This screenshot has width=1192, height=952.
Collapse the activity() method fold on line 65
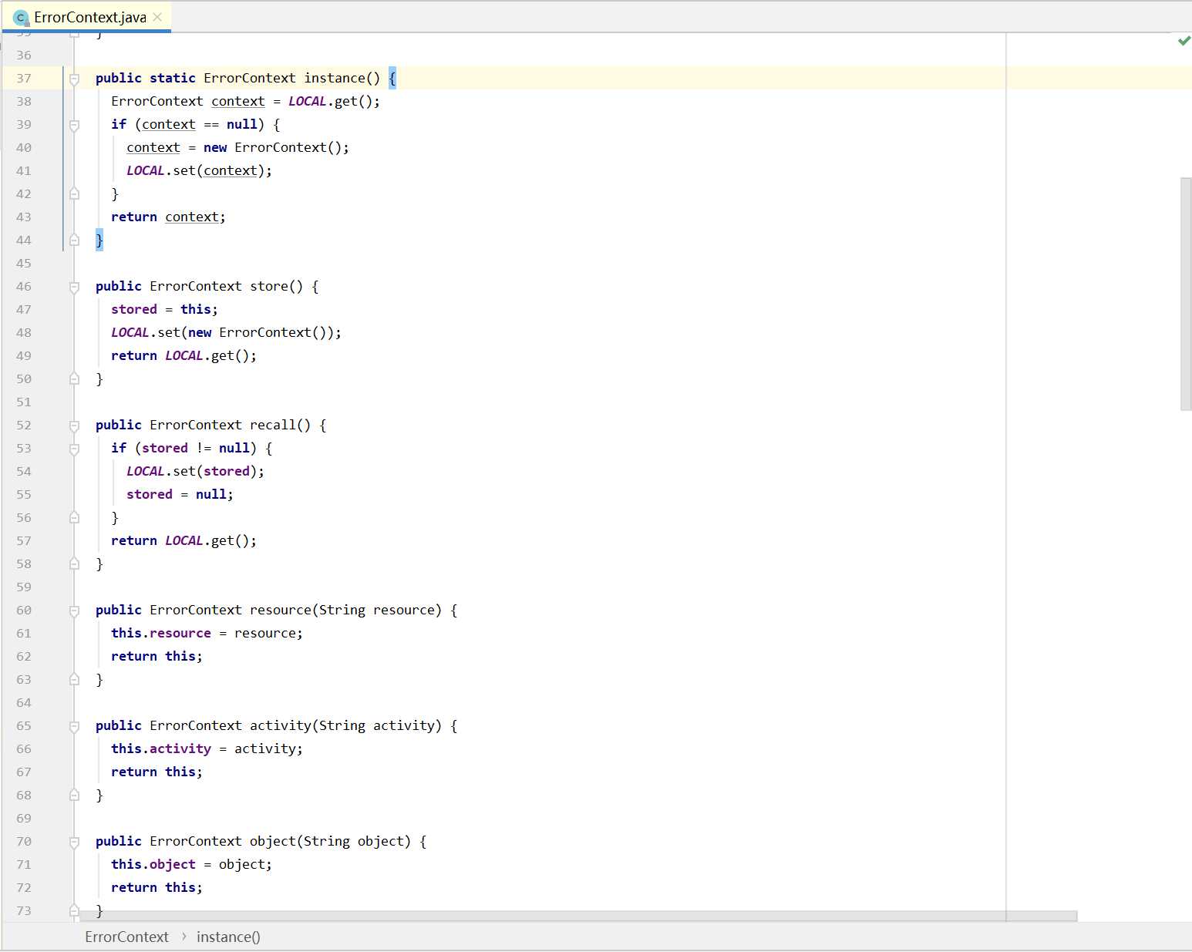(x=75, y=726)
